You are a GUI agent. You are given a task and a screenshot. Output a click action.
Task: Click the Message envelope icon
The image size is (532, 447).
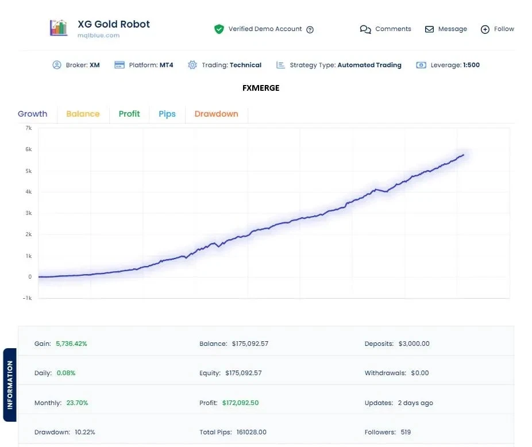pyautogui.click(x=429, y=29)
